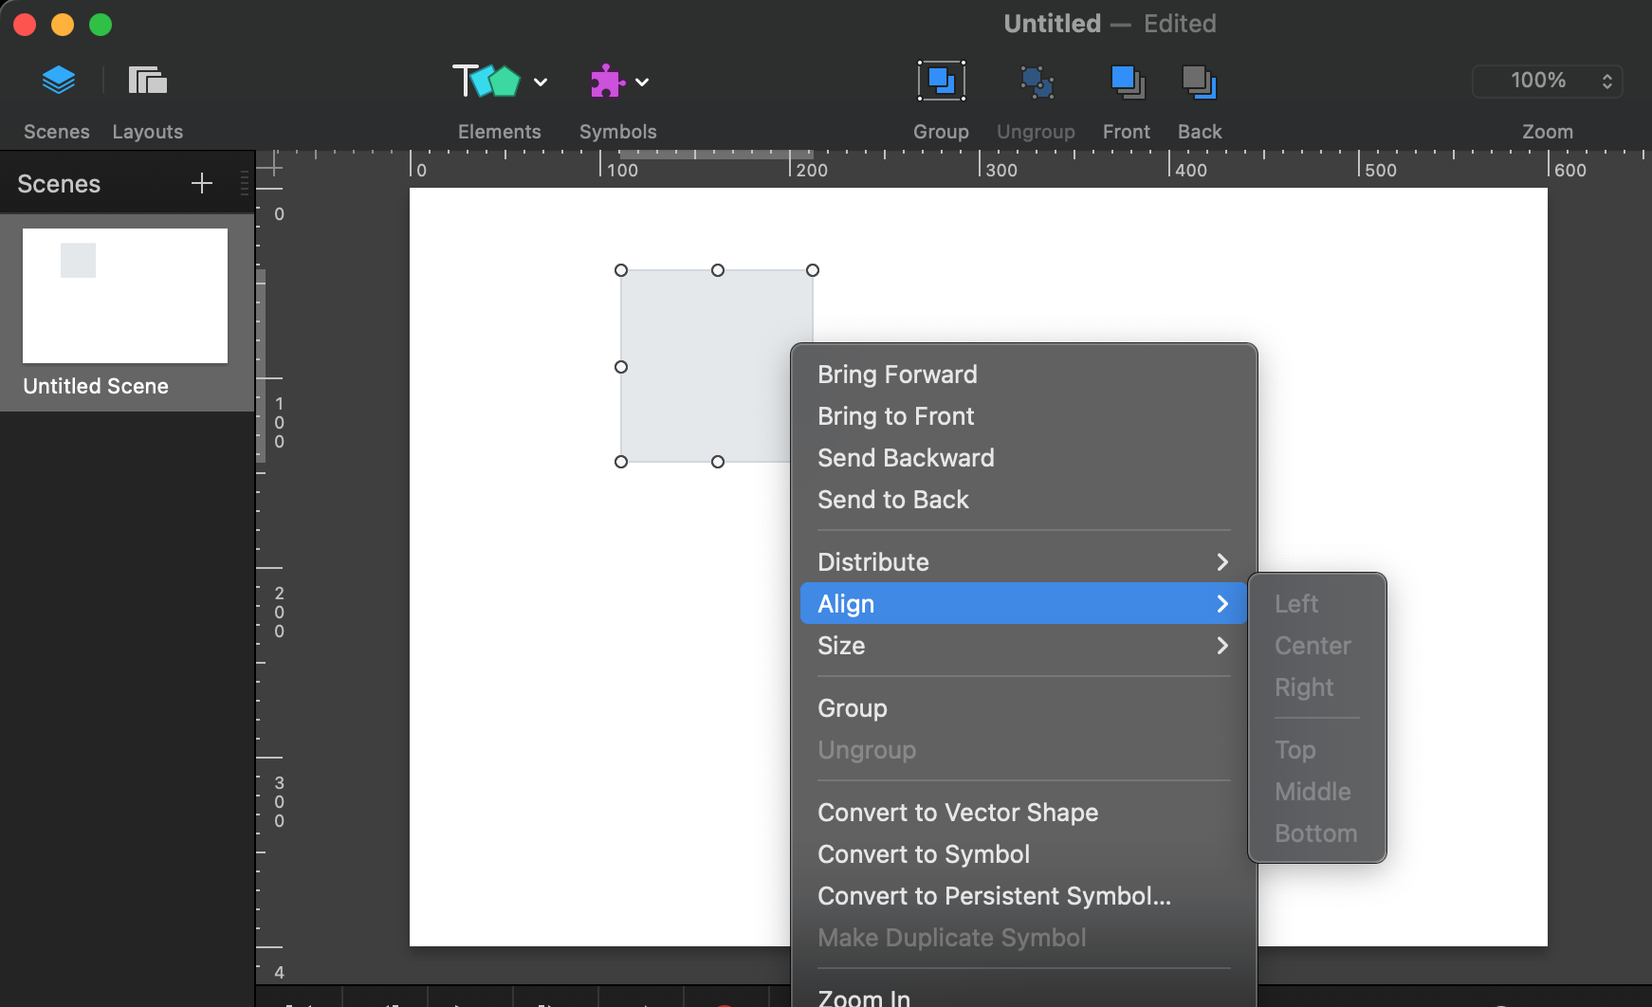
Task: Select Convert to Symbol
Action: click(x=924, y=853)
